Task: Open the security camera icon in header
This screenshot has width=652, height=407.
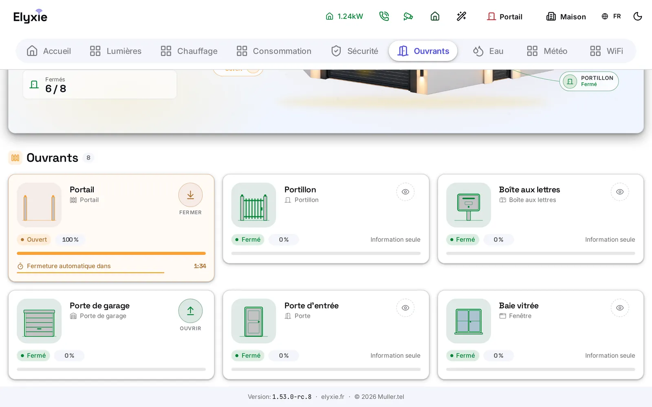Action: click(x=408, y=16)
